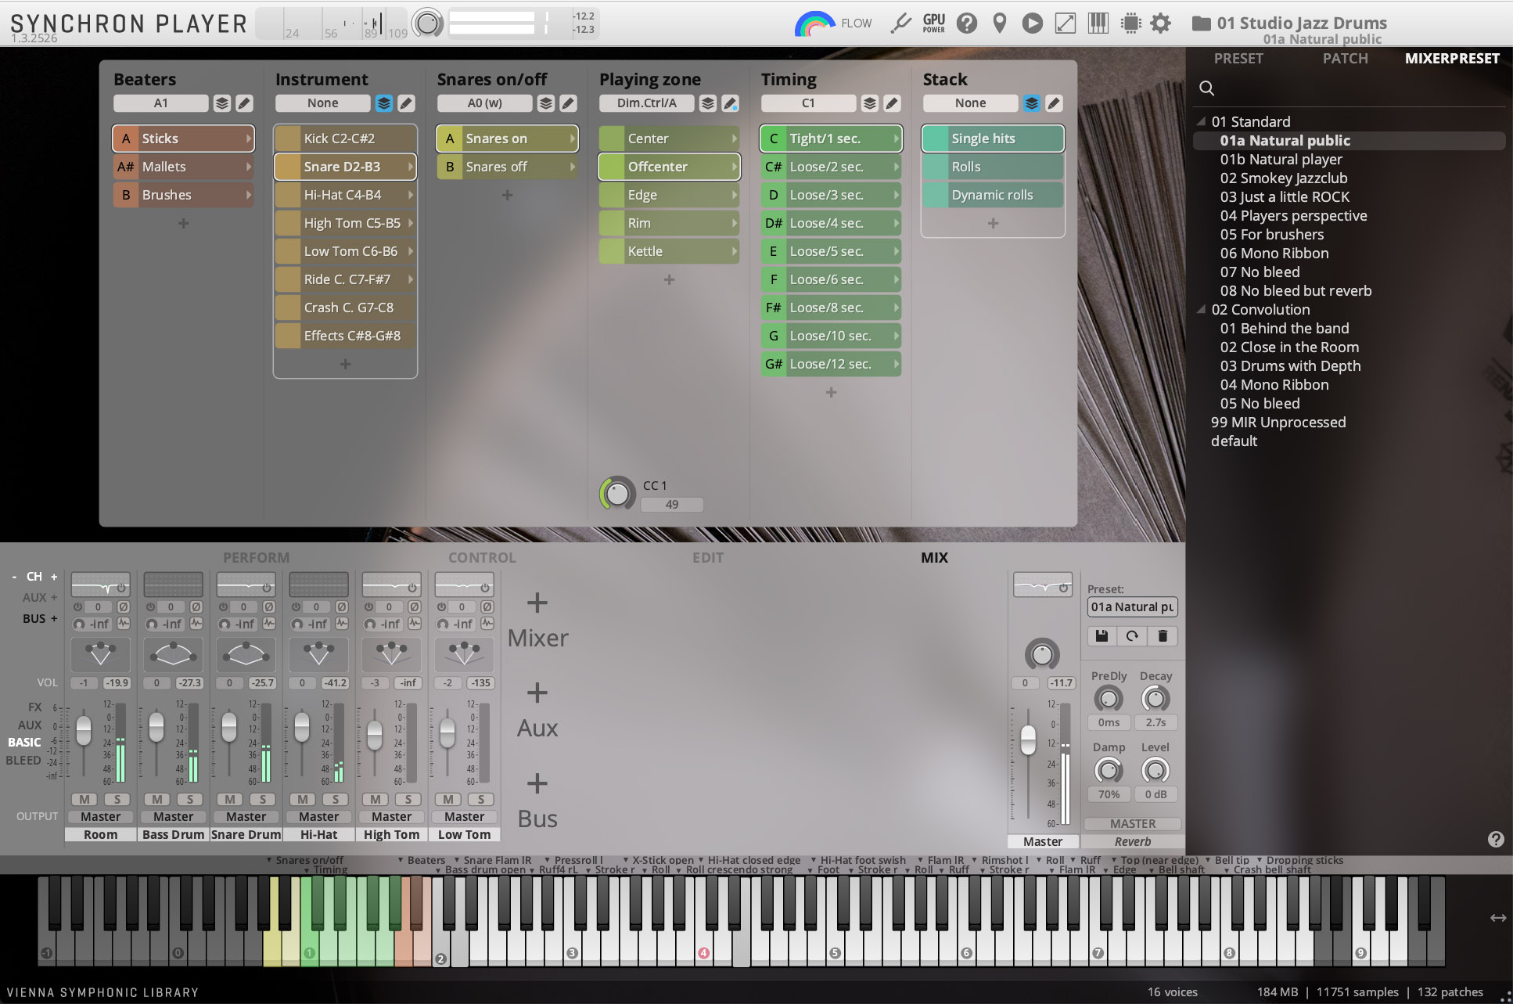Switch to the EDIT tab
1513x1004 pixels.
(708, 558)
